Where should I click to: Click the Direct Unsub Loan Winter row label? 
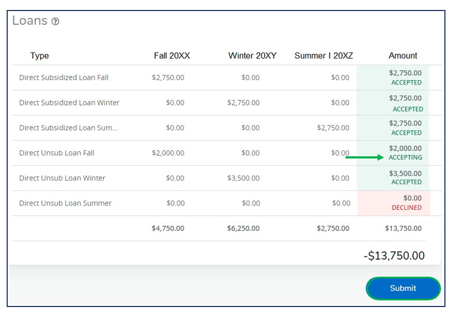point(62,178)
